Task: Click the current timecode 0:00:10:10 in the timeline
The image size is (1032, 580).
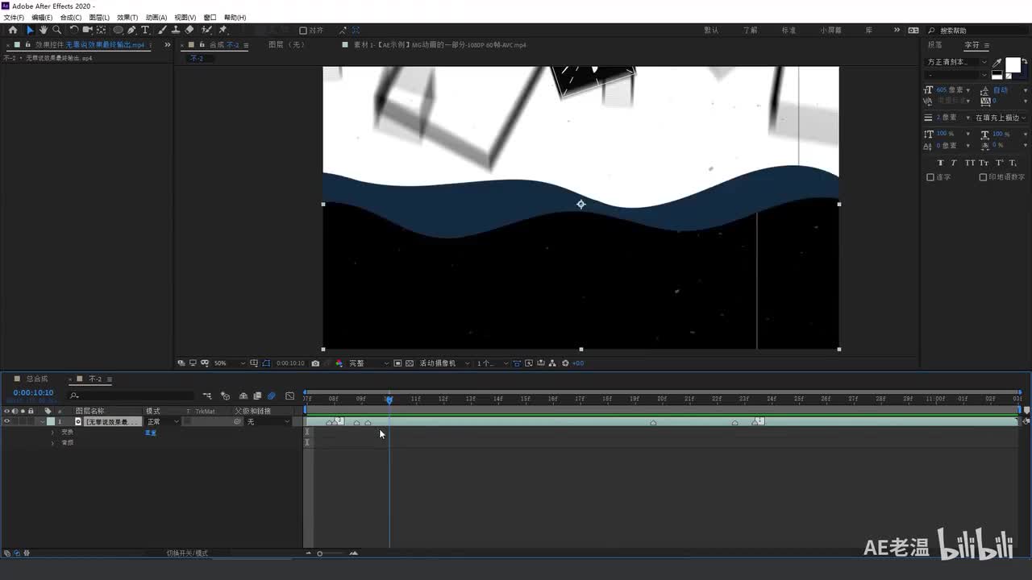Action: [33, 393]
